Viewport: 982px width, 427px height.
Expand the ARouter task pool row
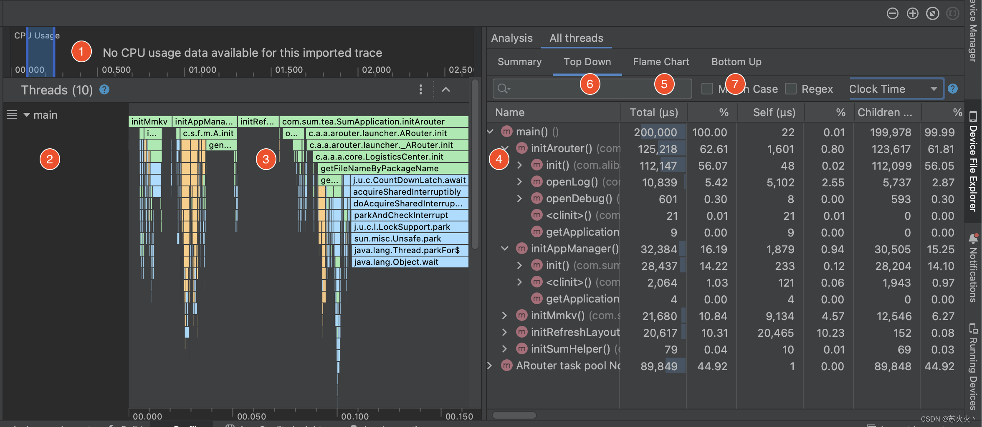coord(490,366)
